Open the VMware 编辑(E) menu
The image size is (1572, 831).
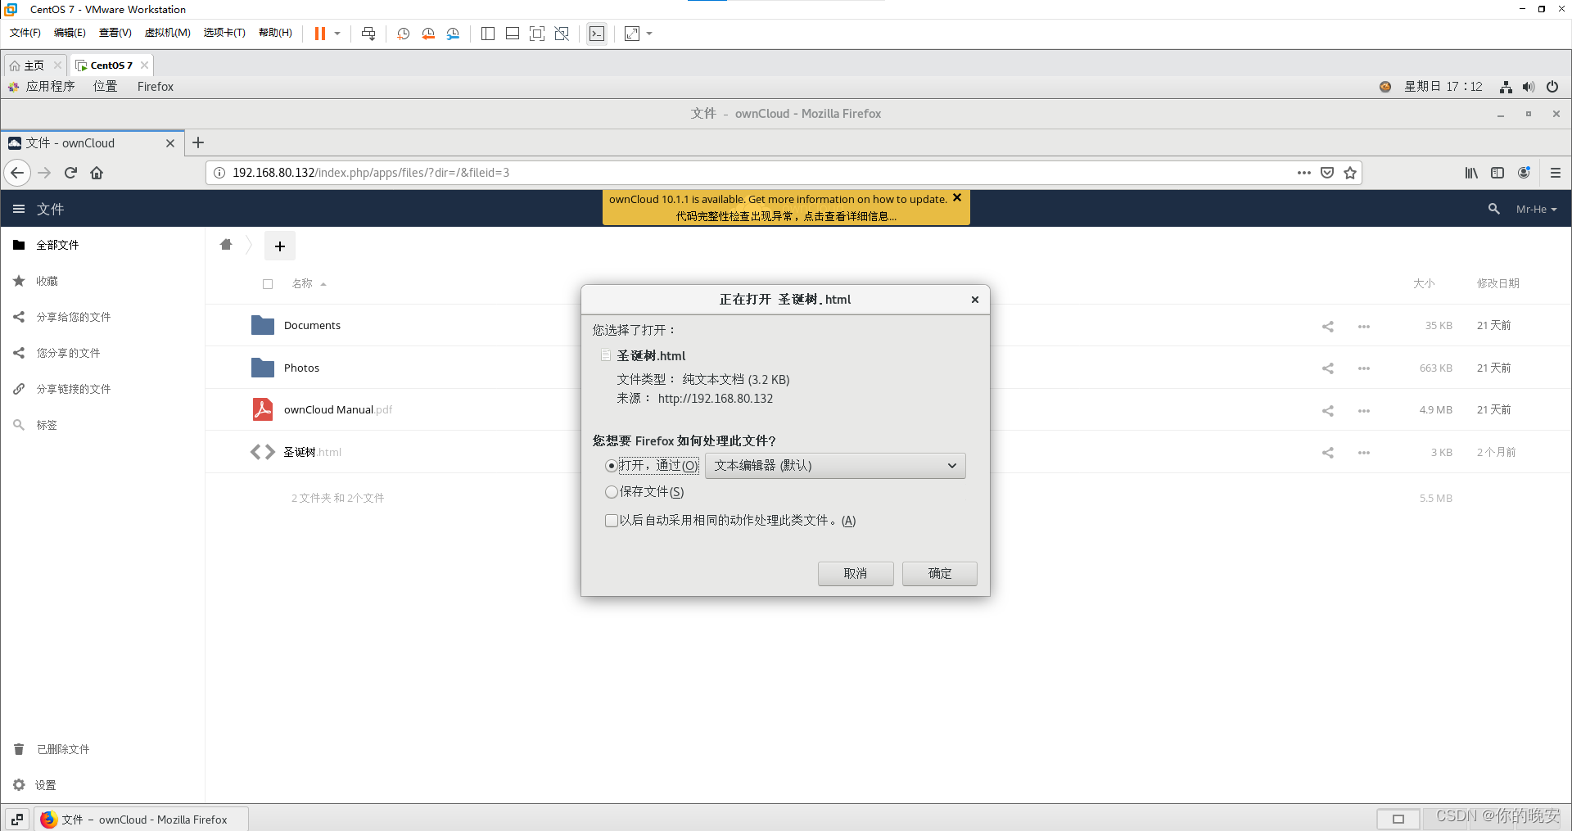[70, 33]
